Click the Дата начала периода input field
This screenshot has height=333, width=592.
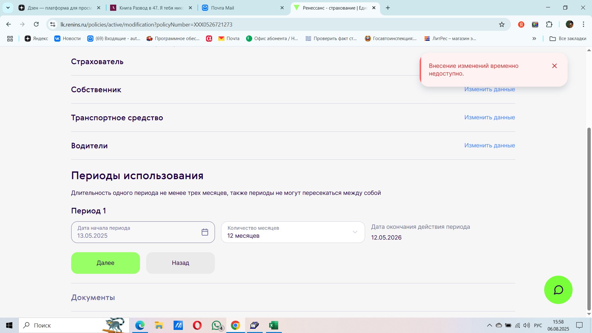(143, 232)
